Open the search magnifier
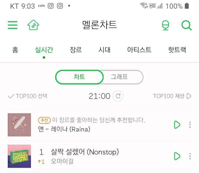The height and width of the screenshot is (173, 199). (187, 25)
